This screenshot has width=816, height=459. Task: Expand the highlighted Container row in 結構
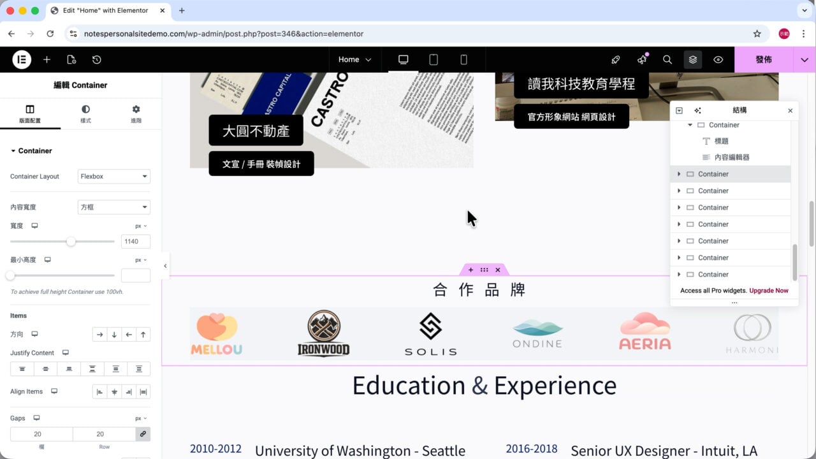pos(679,174)
